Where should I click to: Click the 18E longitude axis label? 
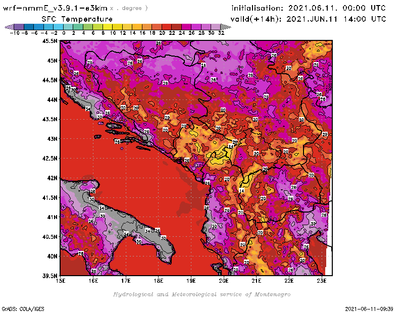(x=159, y=281)
